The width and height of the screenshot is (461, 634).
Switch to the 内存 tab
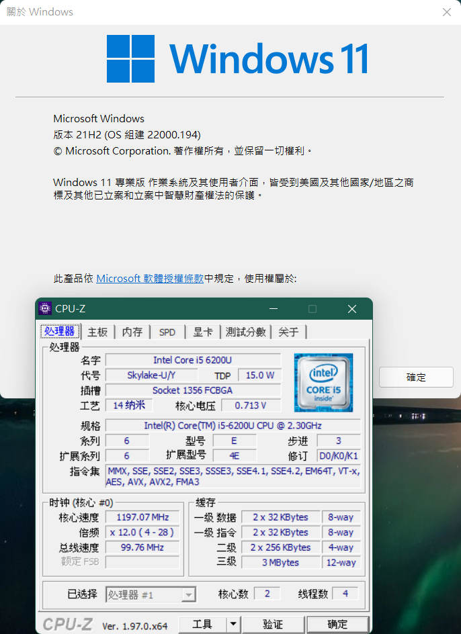132,332
